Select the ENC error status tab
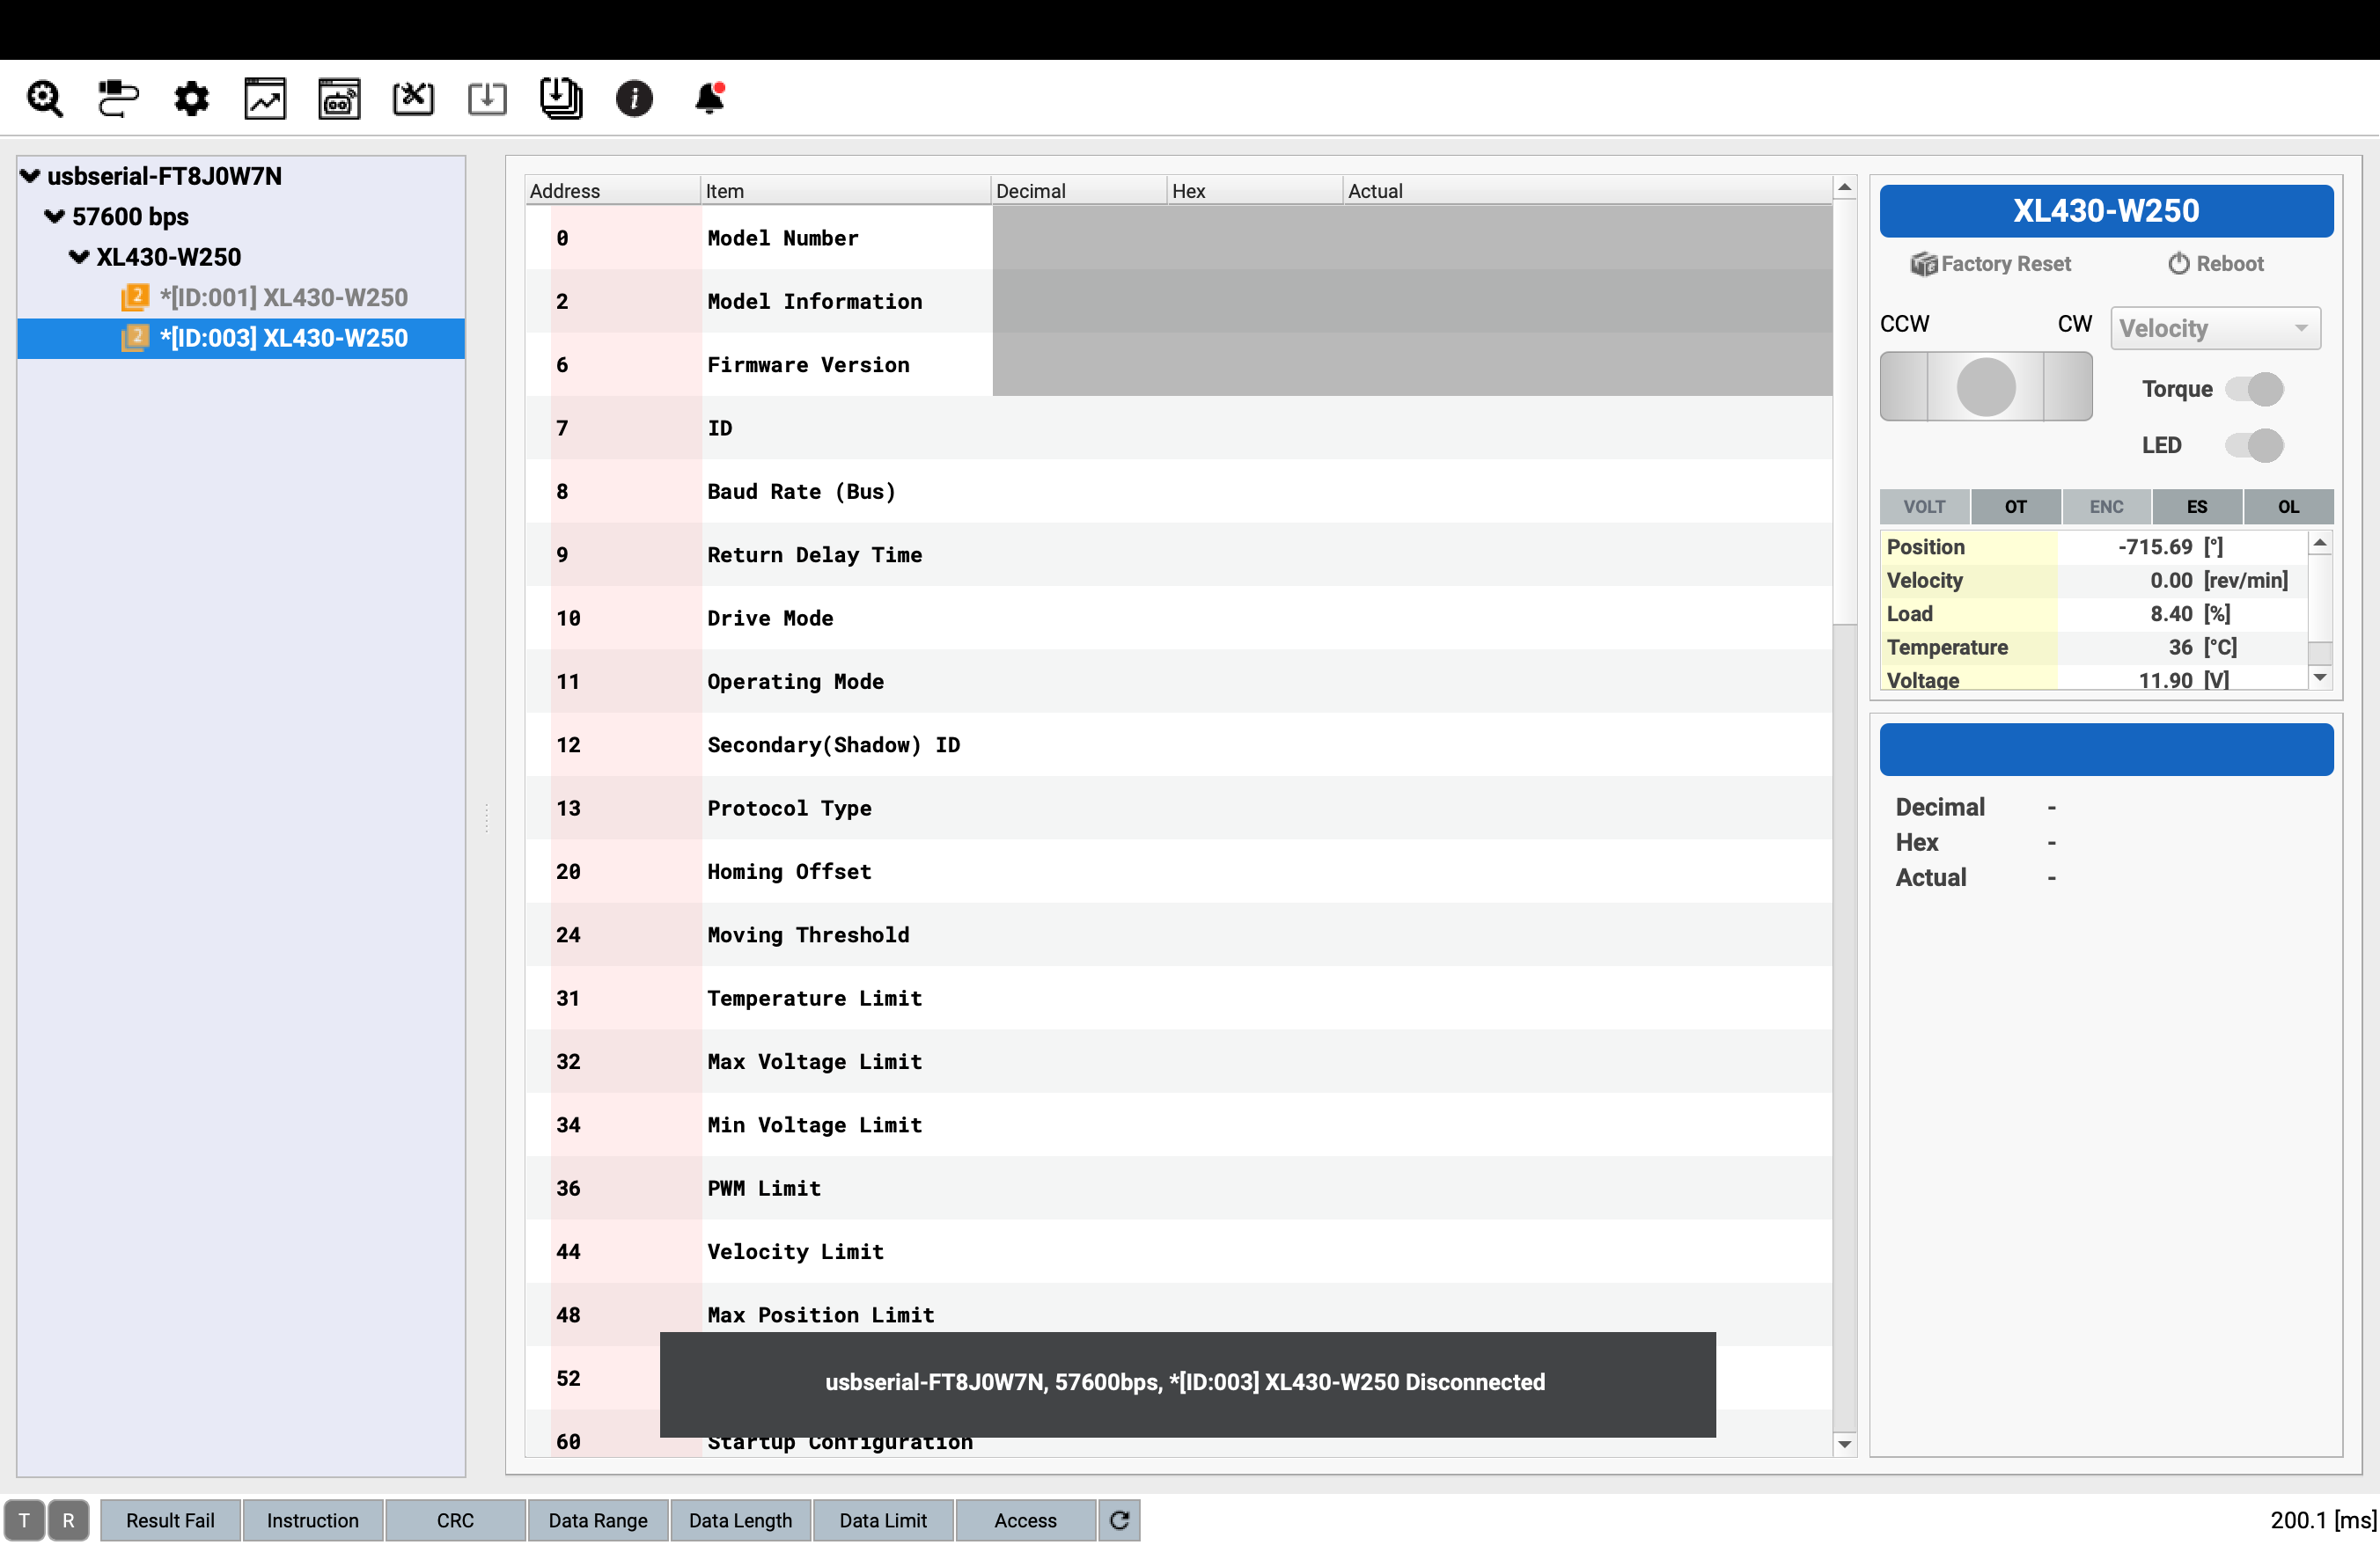The image size is (2380, 1545). tap(2106, 507)
